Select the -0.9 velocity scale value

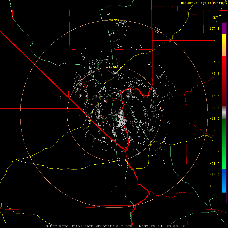[216, 107]
